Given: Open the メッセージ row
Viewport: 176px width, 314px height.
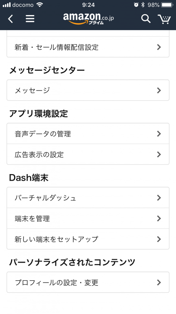Looking at the screenshot, I should click(x=88, y=90).
